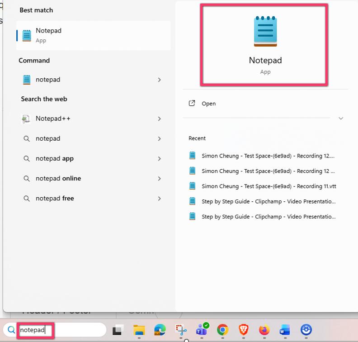Viewport: 358px width, 342px height.
Task: Open recent file ending 'Recording 11.vtt'
Action: pyautogui.click(x=263, y=186)
